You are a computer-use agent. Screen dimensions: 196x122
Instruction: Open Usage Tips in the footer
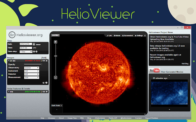(72, 118)
